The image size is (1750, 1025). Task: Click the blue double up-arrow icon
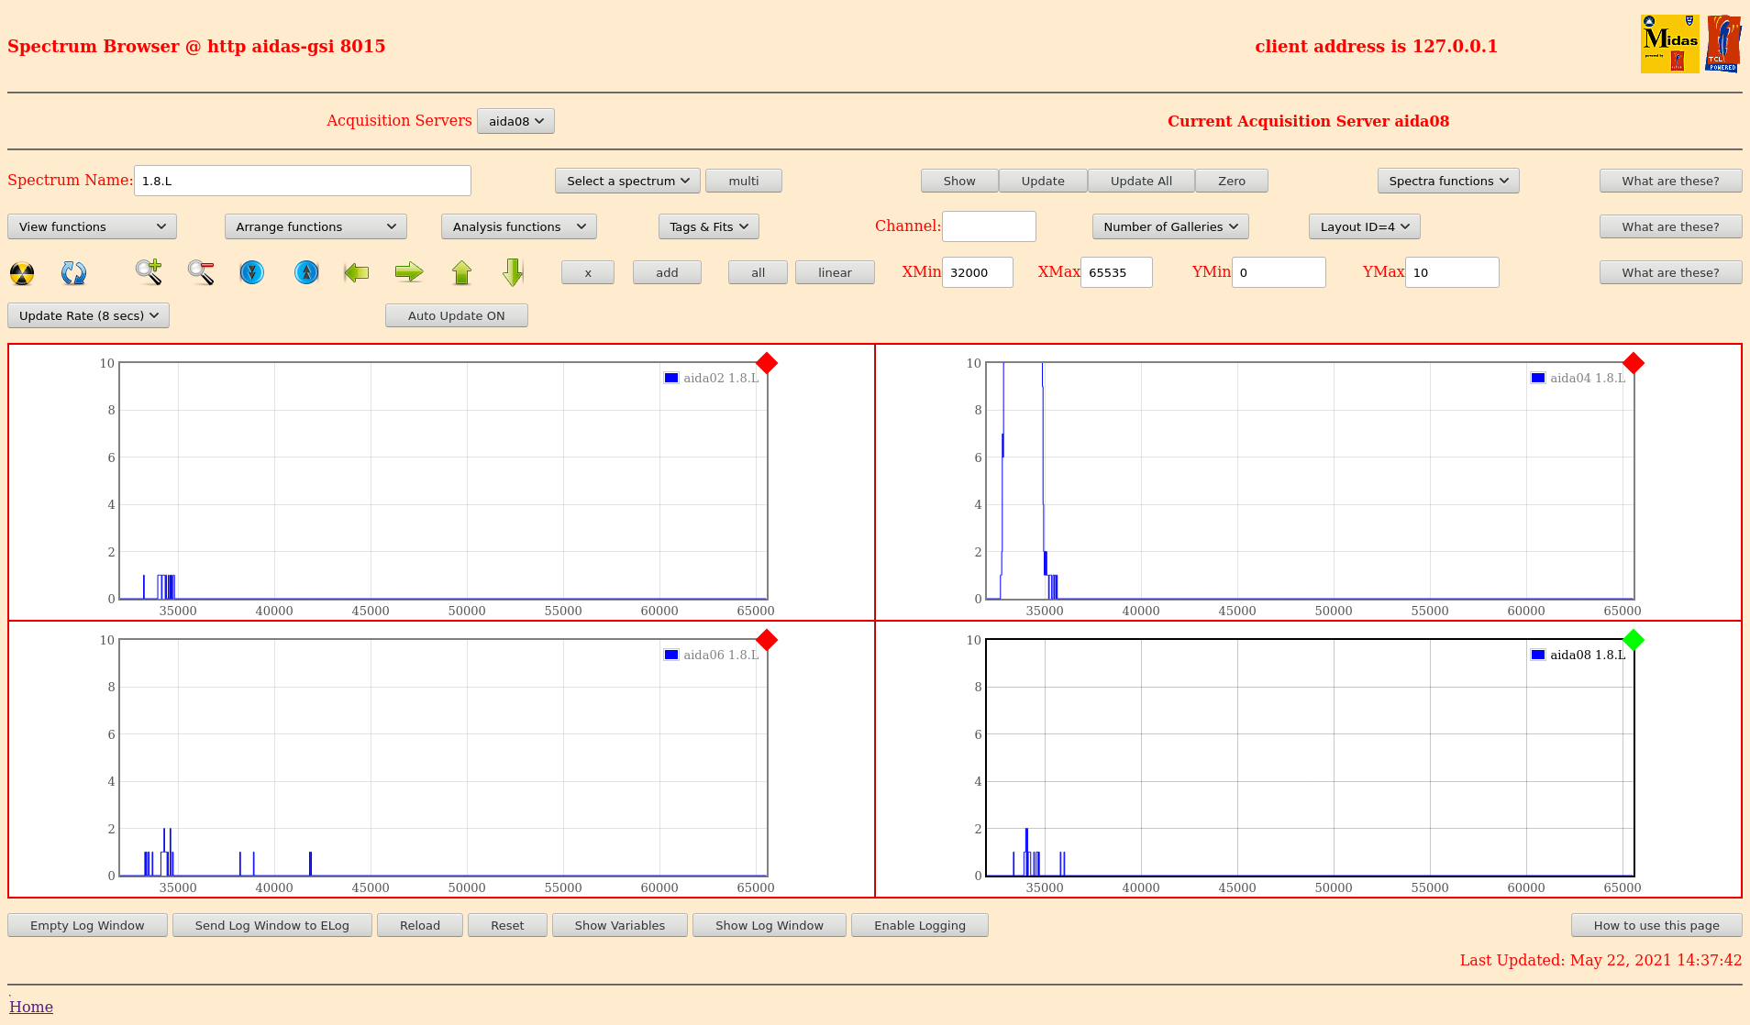point(306,272)
